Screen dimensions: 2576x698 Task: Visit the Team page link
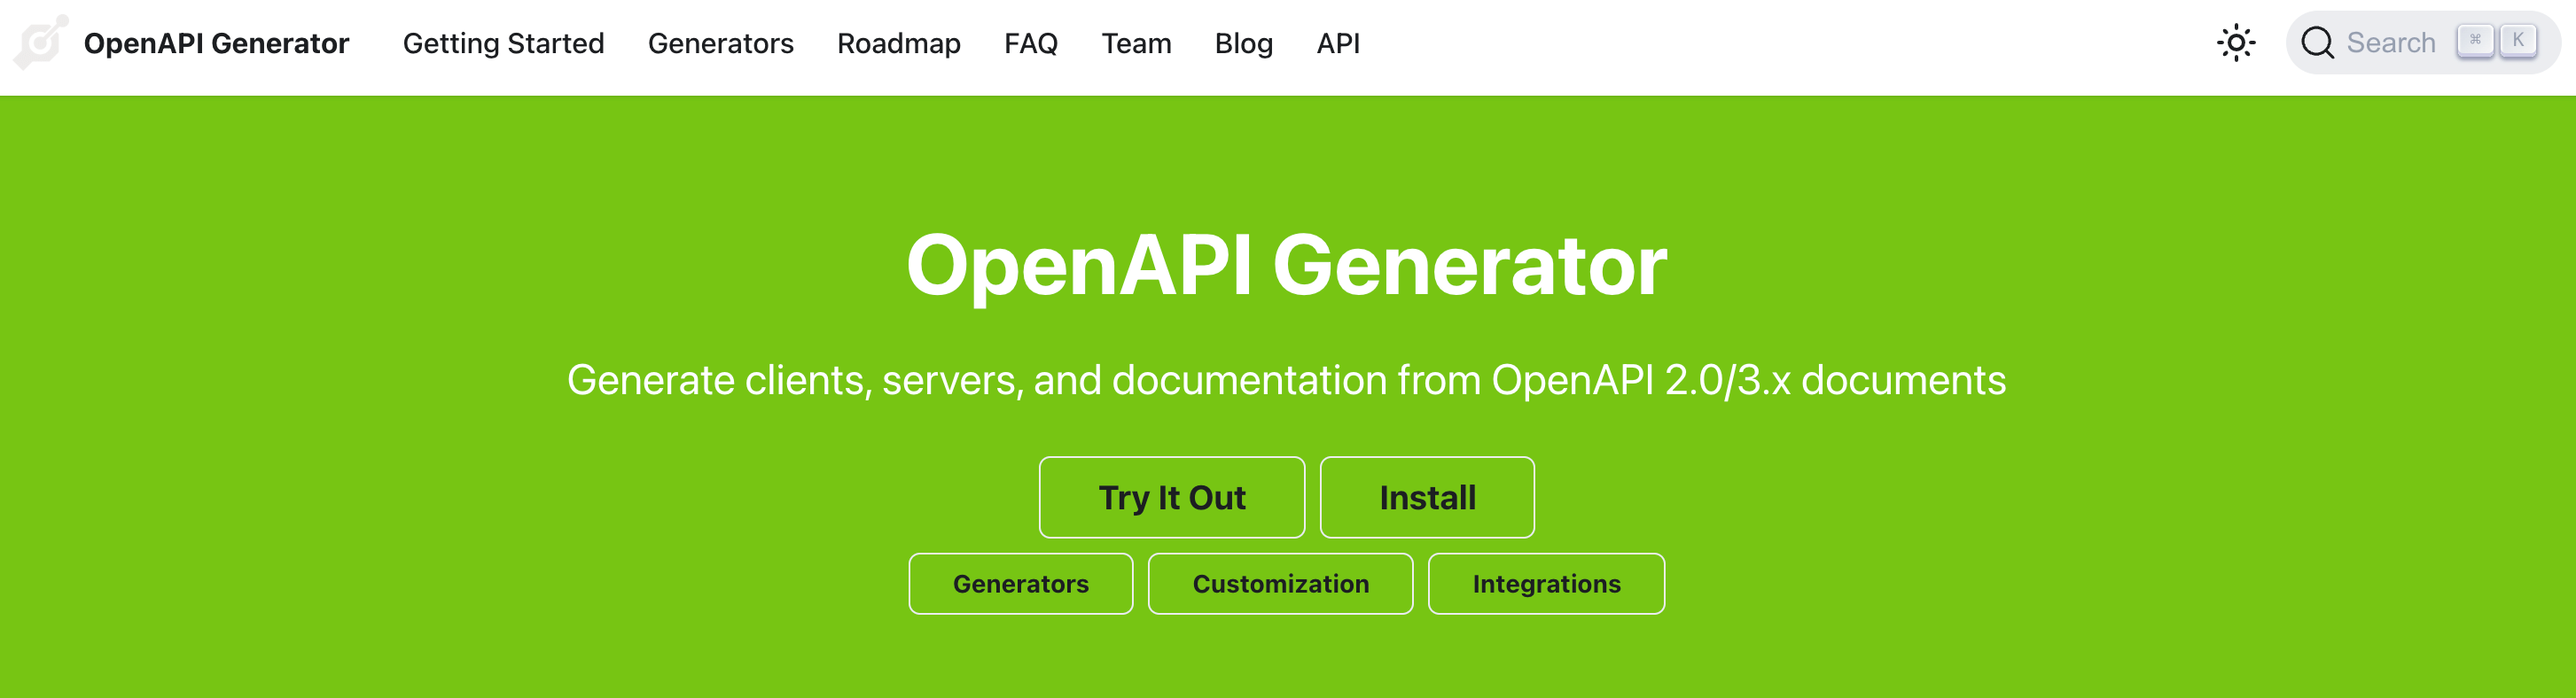coord(1136,43)
